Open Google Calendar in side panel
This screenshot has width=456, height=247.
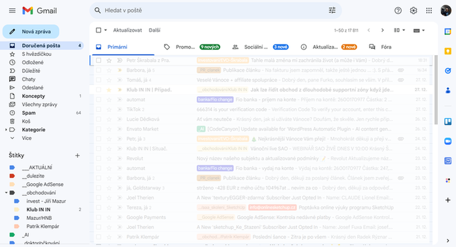[x=448, y=32]
